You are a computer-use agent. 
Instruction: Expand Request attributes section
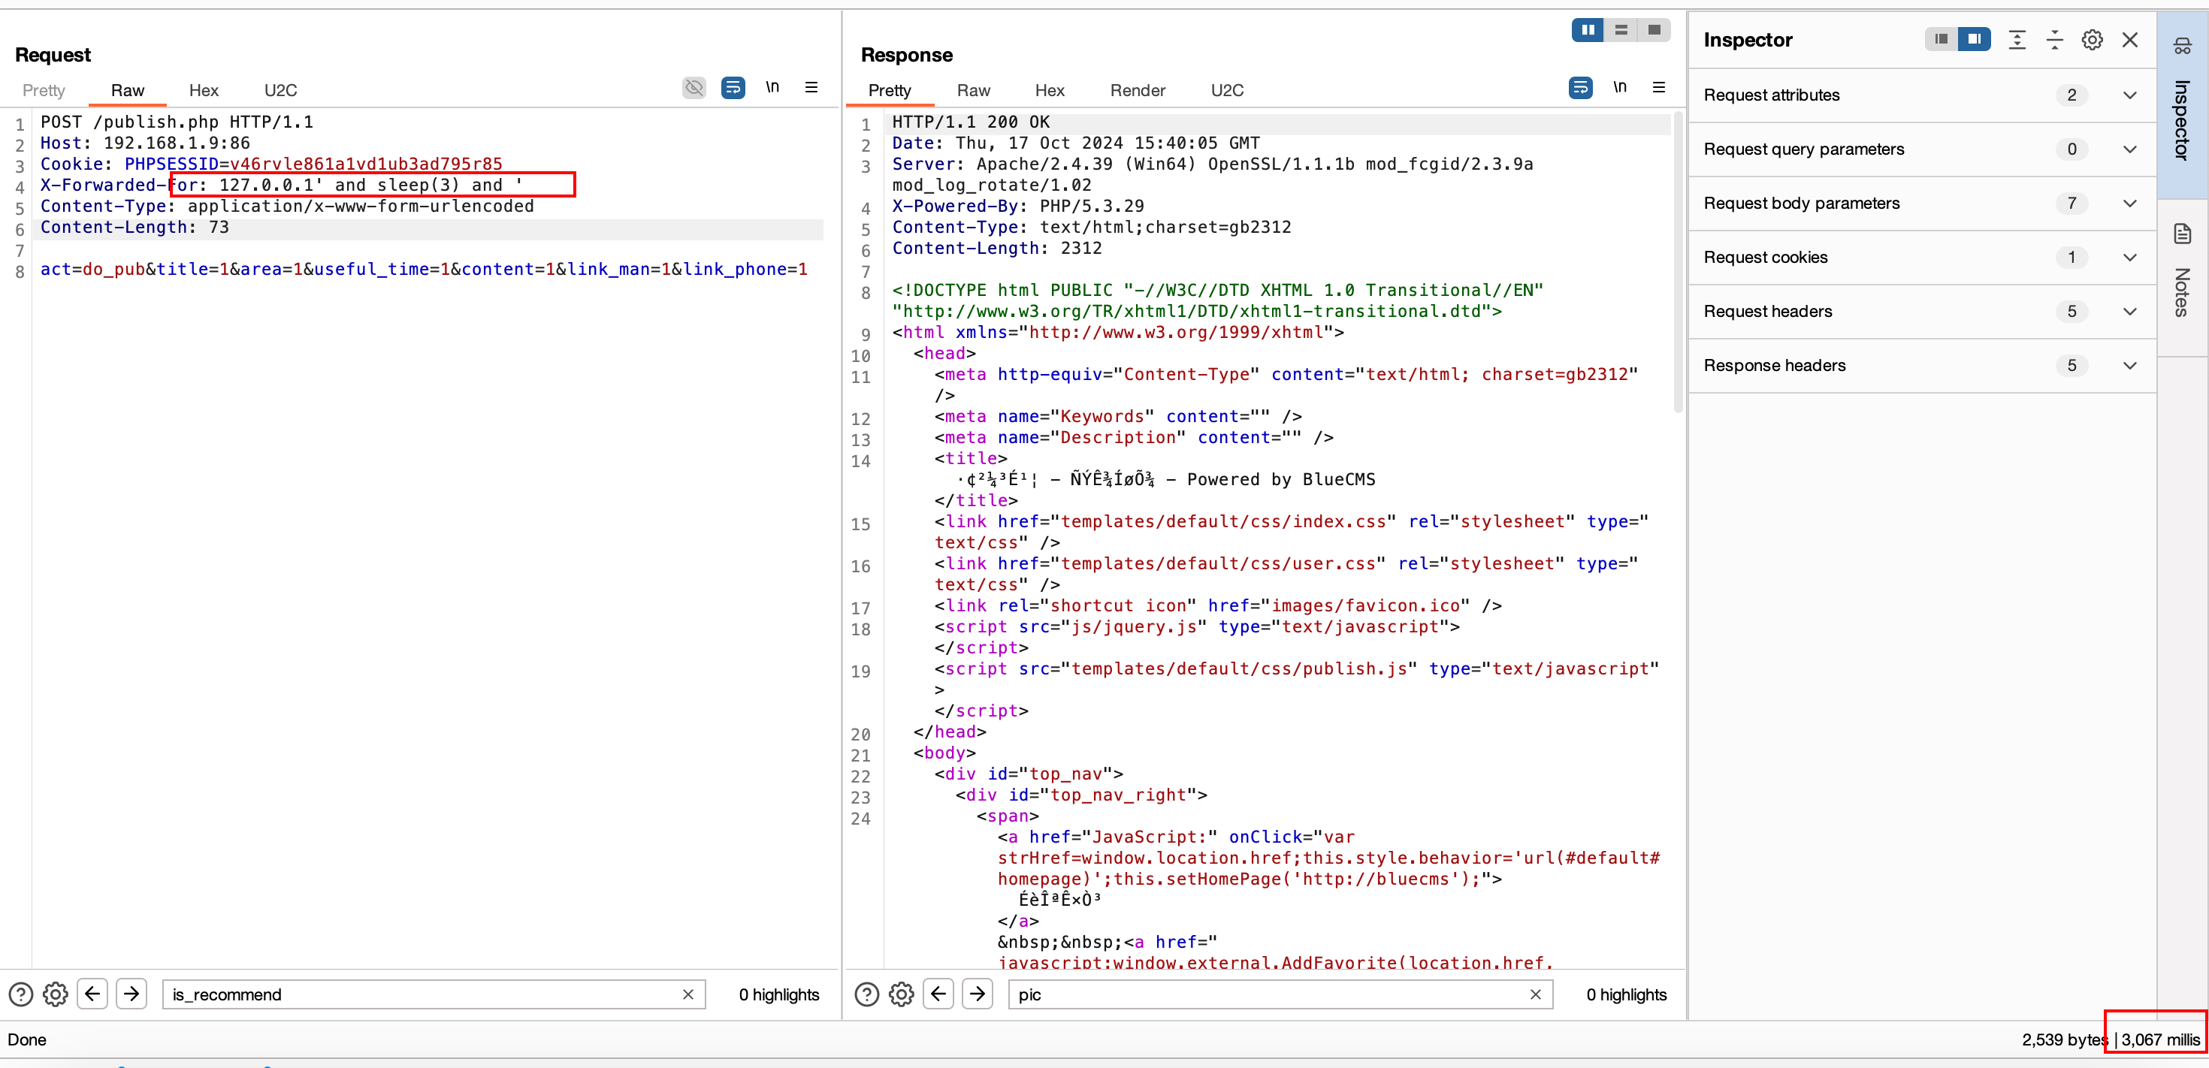pos(1921,95)
